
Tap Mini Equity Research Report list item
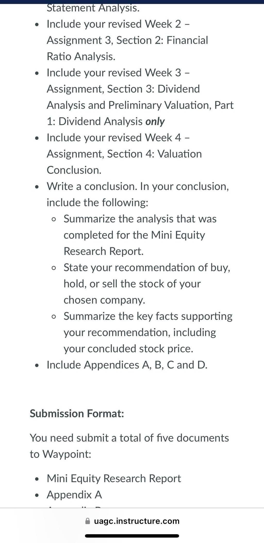pyautogui.click(x=114, y=479)
